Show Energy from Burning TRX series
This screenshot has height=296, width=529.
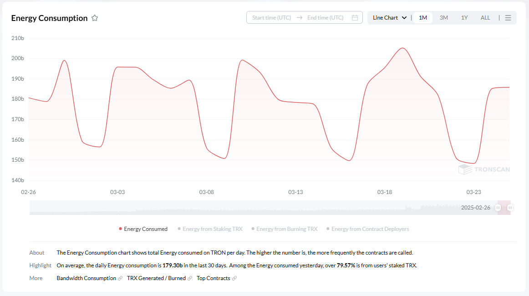click(285, 229)
